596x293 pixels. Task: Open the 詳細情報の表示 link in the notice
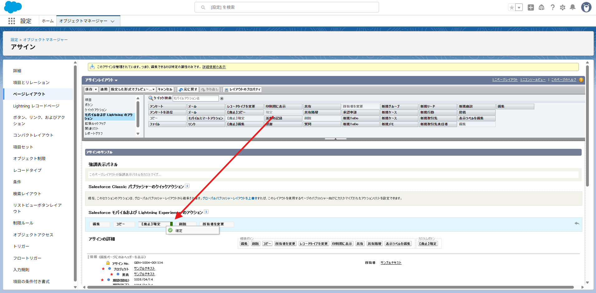214,67
